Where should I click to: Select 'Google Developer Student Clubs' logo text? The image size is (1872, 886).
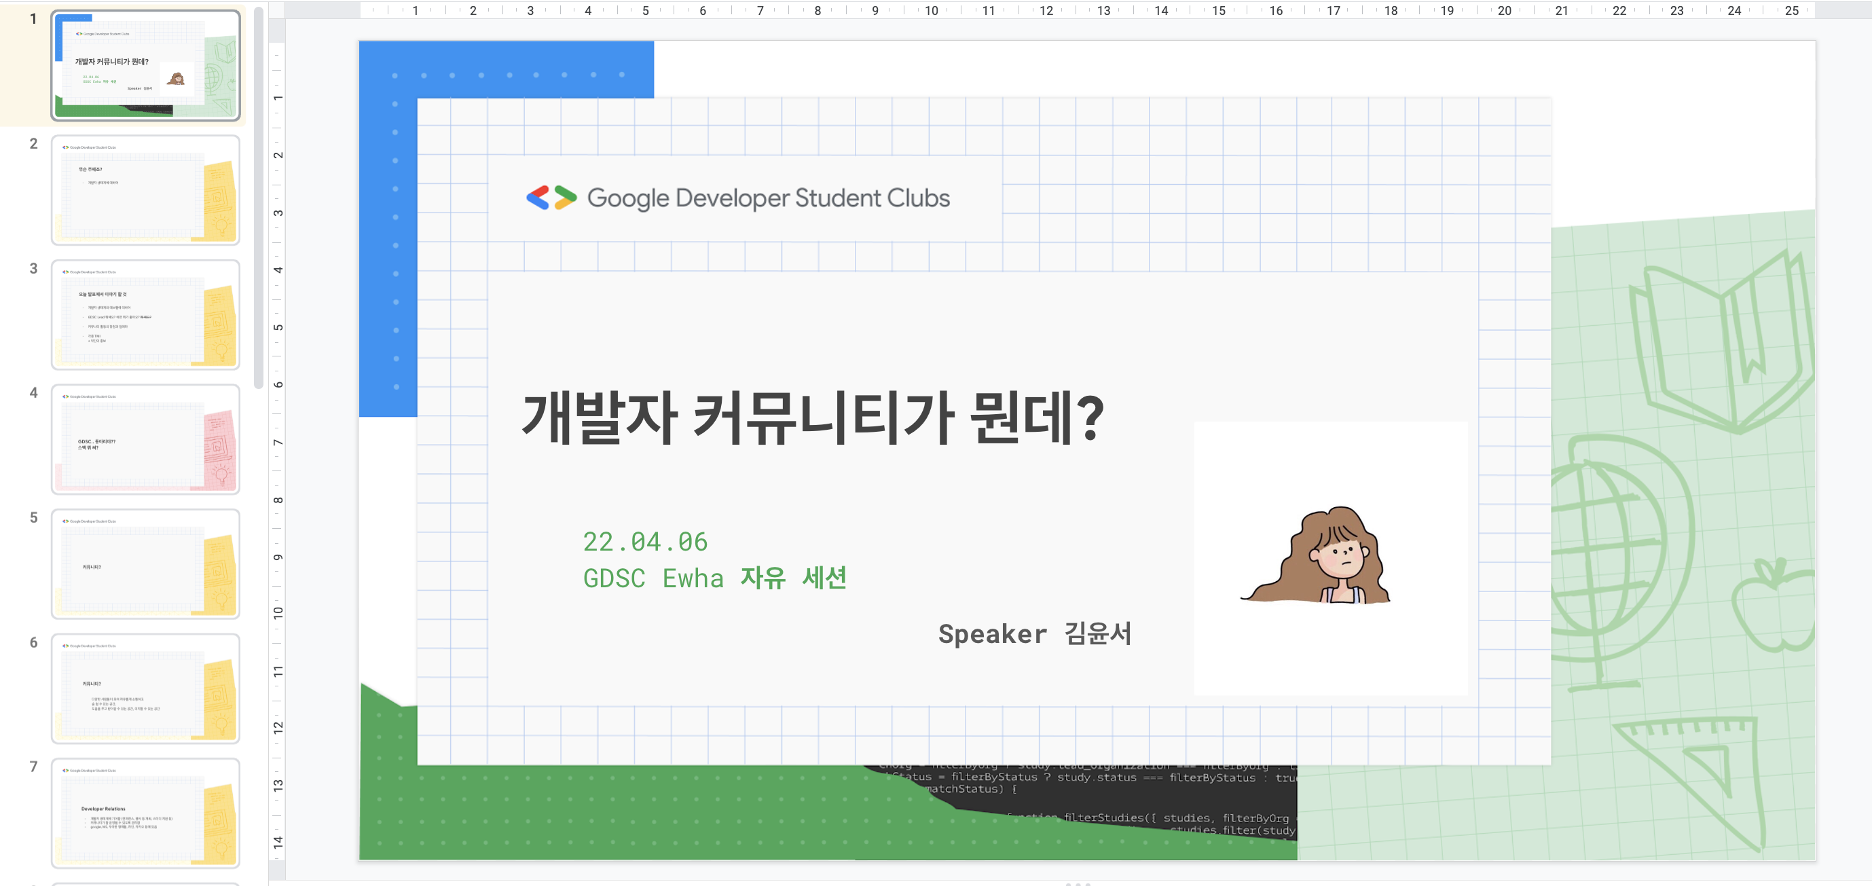pyautogui.click(x=768, y=198)
